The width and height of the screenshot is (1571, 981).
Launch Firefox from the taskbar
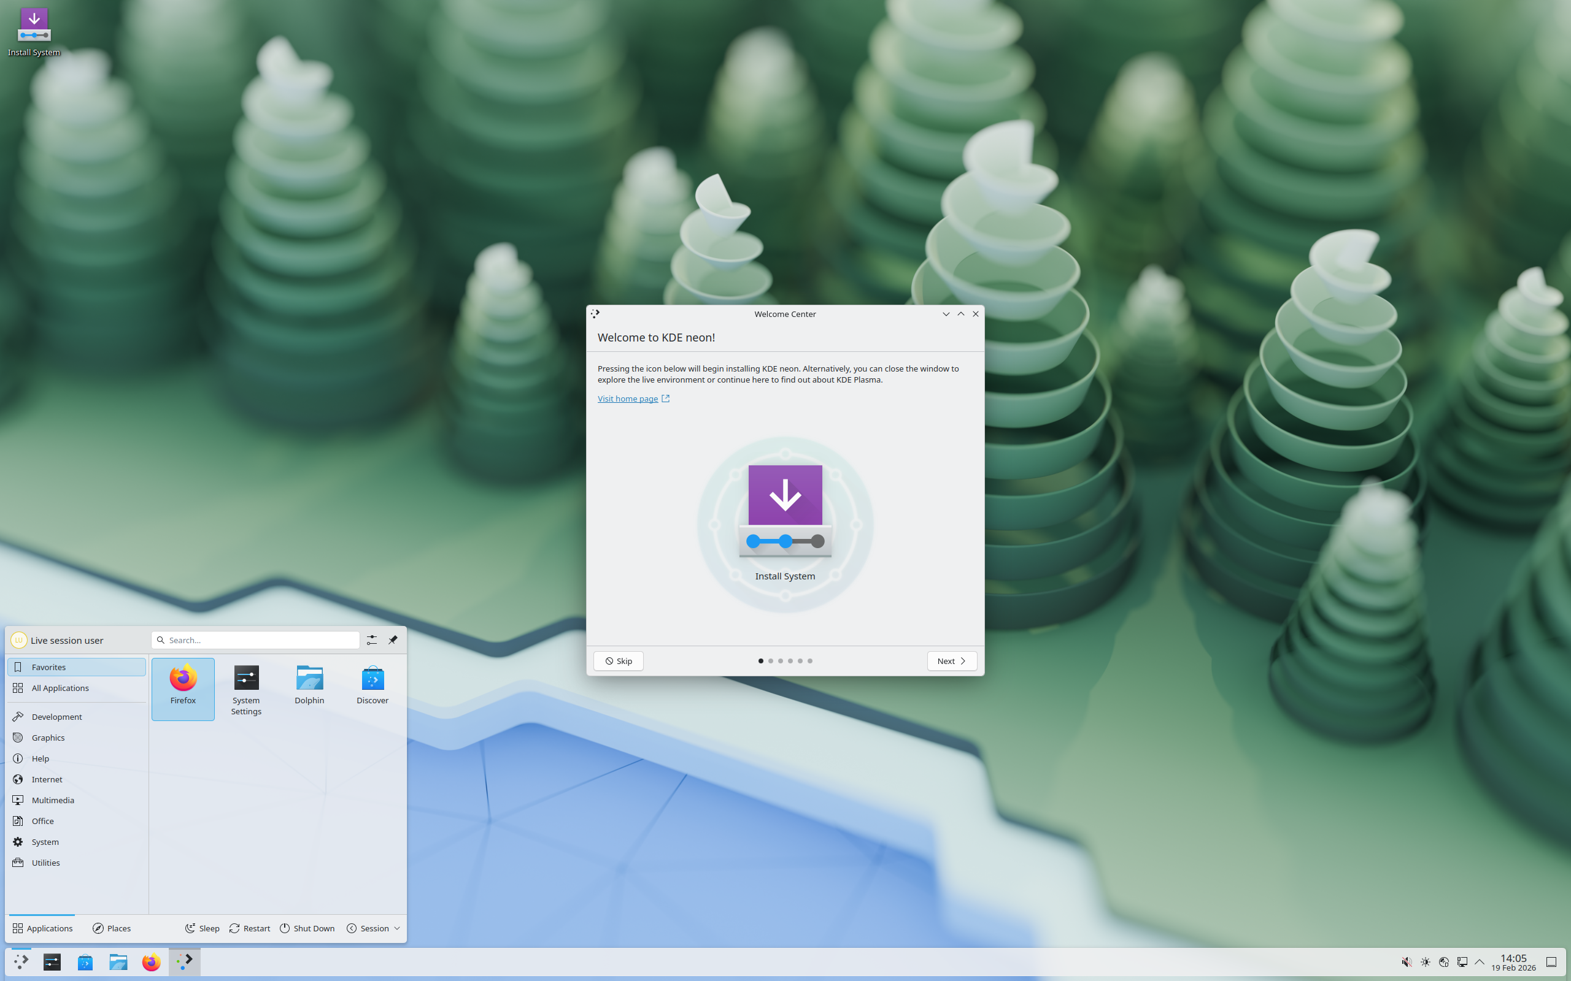pos(151,961)
